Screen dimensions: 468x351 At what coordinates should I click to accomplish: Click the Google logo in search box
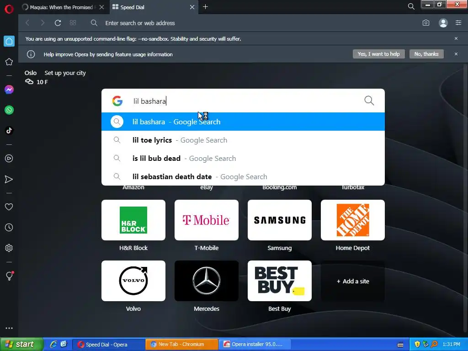(117, 101)
